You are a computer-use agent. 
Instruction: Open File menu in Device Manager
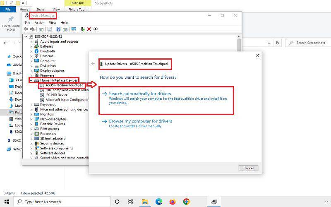[x=27, y=23]
